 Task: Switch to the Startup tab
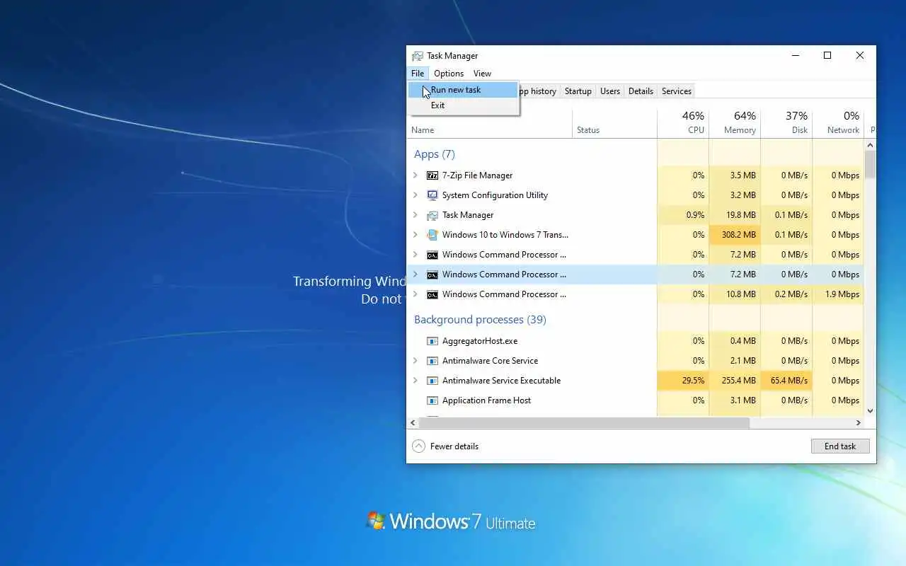[x=578, y=91]
